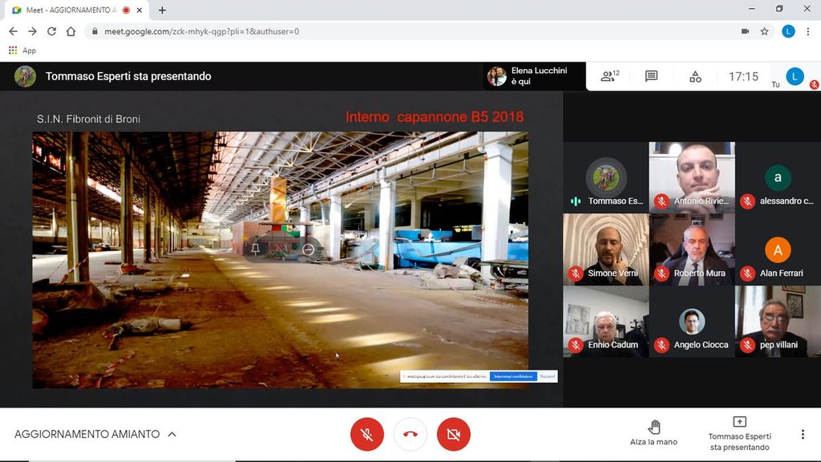Select Roberto Mura's video tile
The width and height of the screenshot is (821, 462).
(692, 249)
